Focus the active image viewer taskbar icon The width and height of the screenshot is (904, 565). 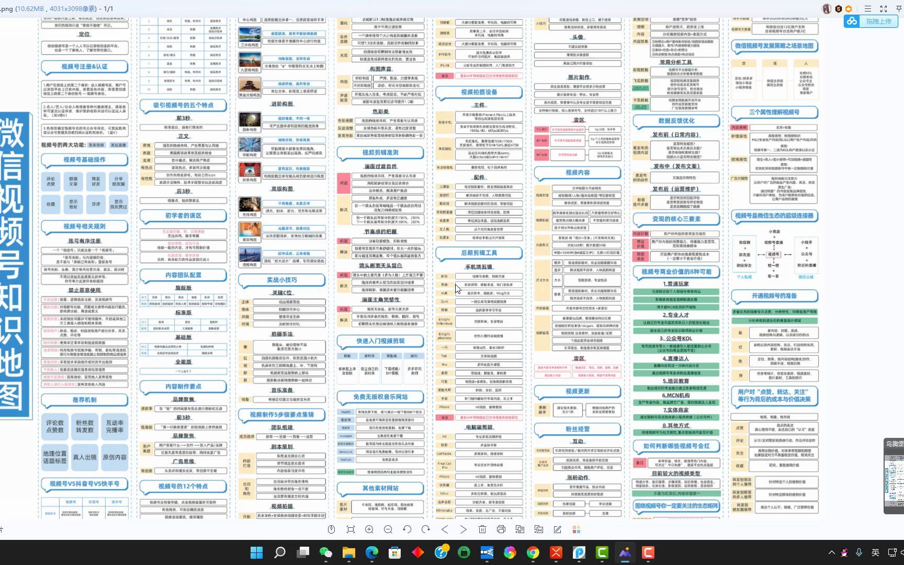pyautogui.click(x=625, y=552)
